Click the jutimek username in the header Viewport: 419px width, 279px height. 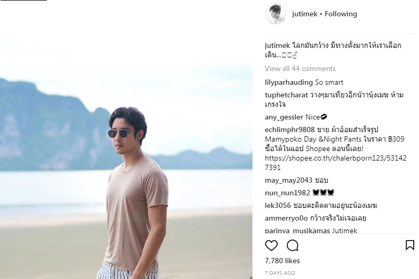pyautogui.click(x=305, y=14)
